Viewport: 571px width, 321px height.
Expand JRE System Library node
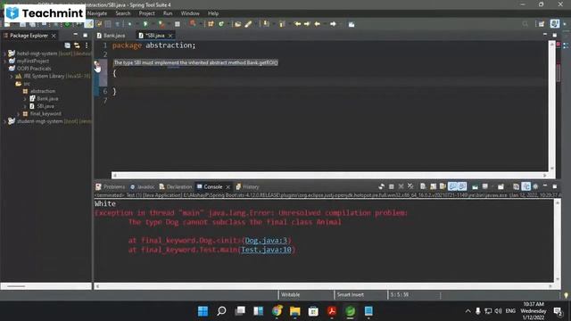12,76
